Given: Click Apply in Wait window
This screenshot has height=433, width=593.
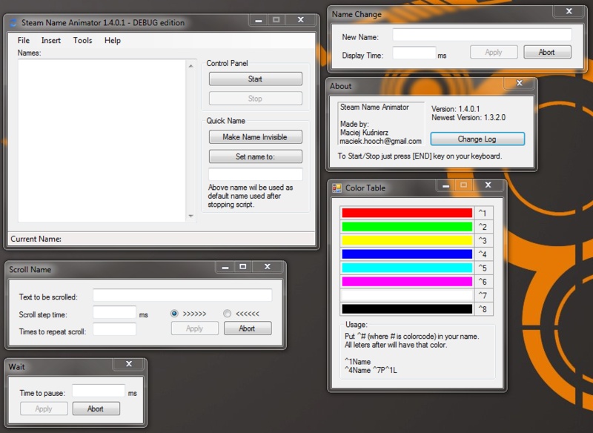Looking at the screenshot, I should coord(44,409).
